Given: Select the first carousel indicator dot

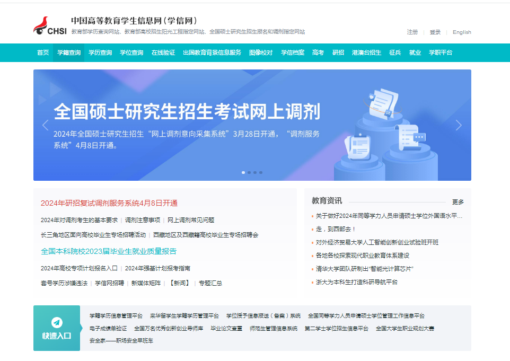Looking at the screenshot, I should click(x=243, y=172).
